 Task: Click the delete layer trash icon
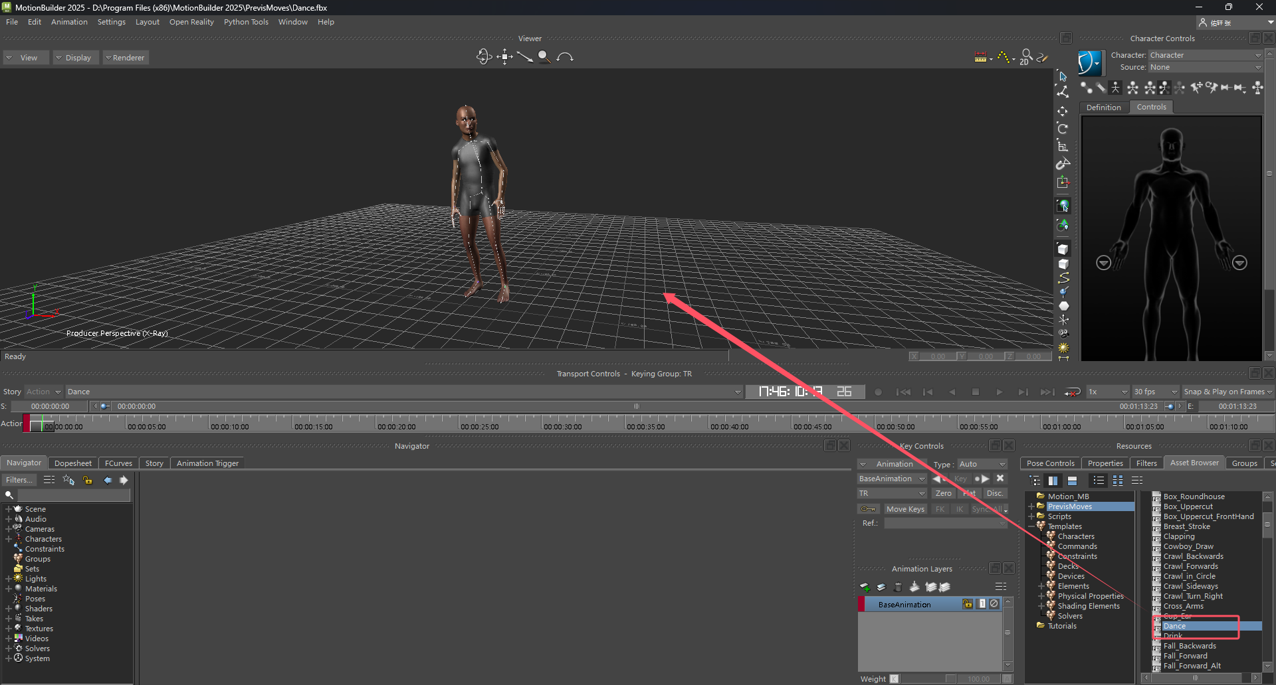coord(898,587)
